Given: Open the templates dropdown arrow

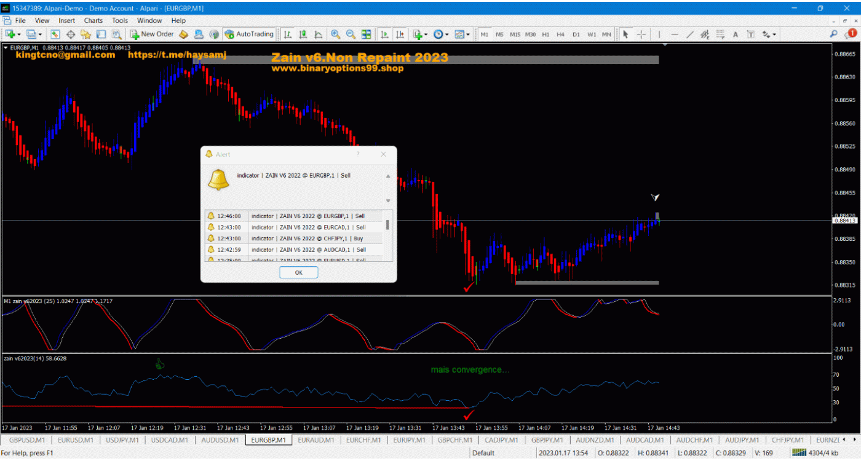Looking at the screenshot, I should [x=469, y=34].
